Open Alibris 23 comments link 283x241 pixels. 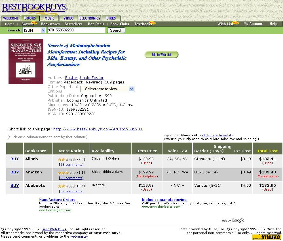(71, 165)
